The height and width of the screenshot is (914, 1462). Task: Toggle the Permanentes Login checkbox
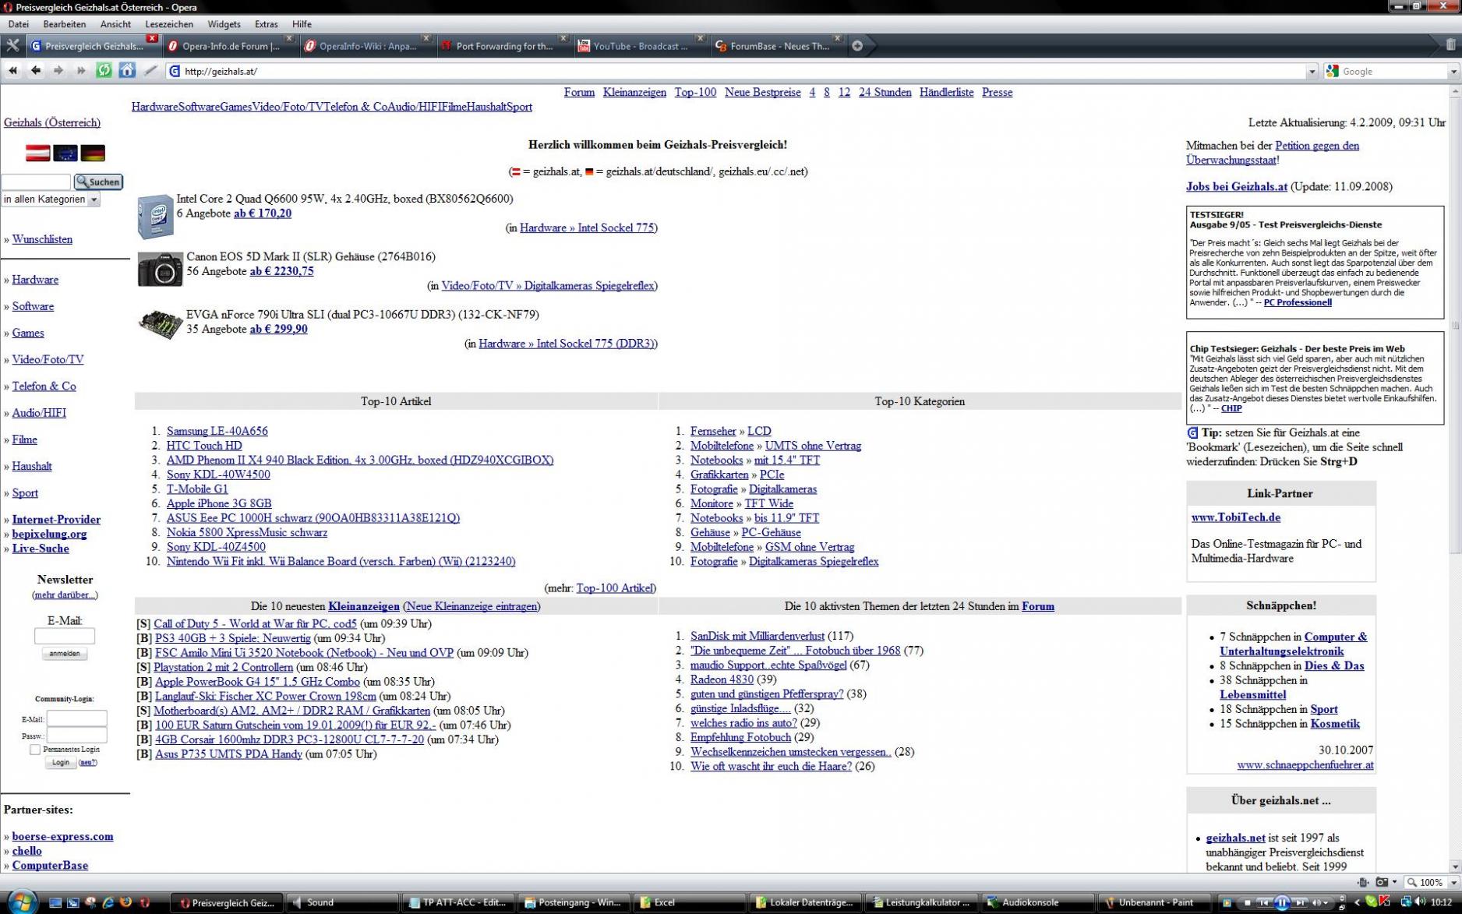tap(35, 749)
